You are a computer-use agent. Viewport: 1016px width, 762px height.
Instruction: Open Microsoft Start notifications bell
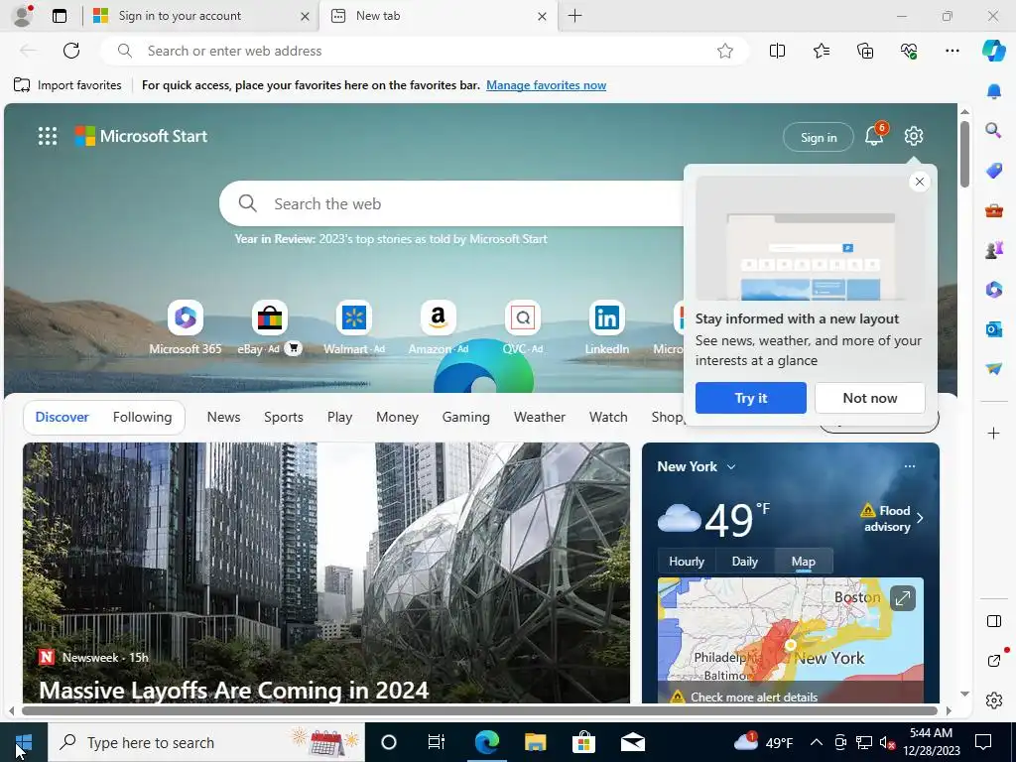click(874, 135)
